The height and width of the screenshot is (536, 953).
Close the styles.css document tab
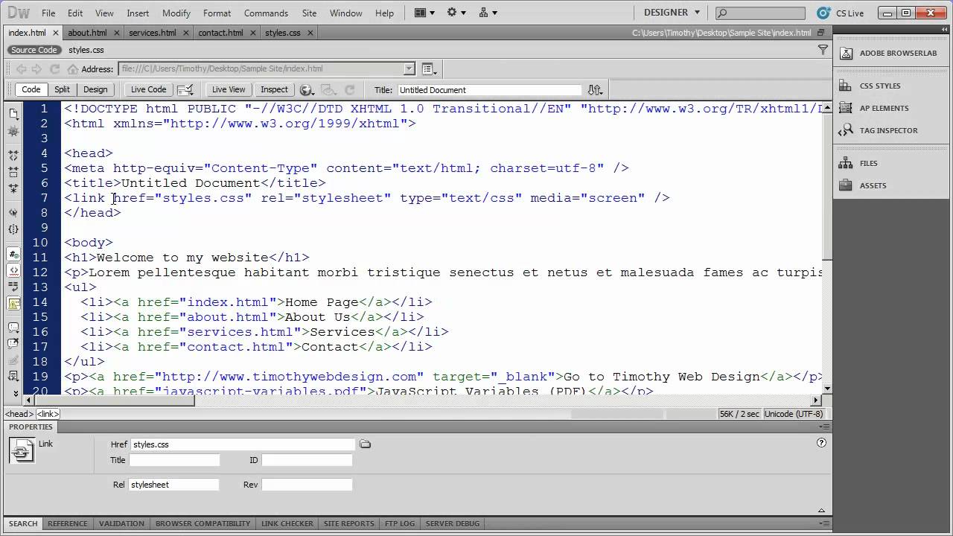(310, 33)
